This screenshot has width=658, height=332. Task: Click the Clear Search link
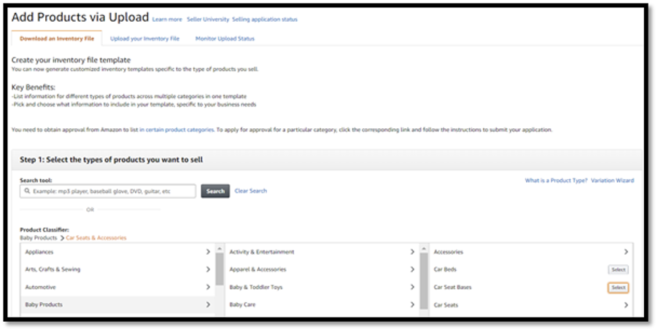tap(250, 191)
